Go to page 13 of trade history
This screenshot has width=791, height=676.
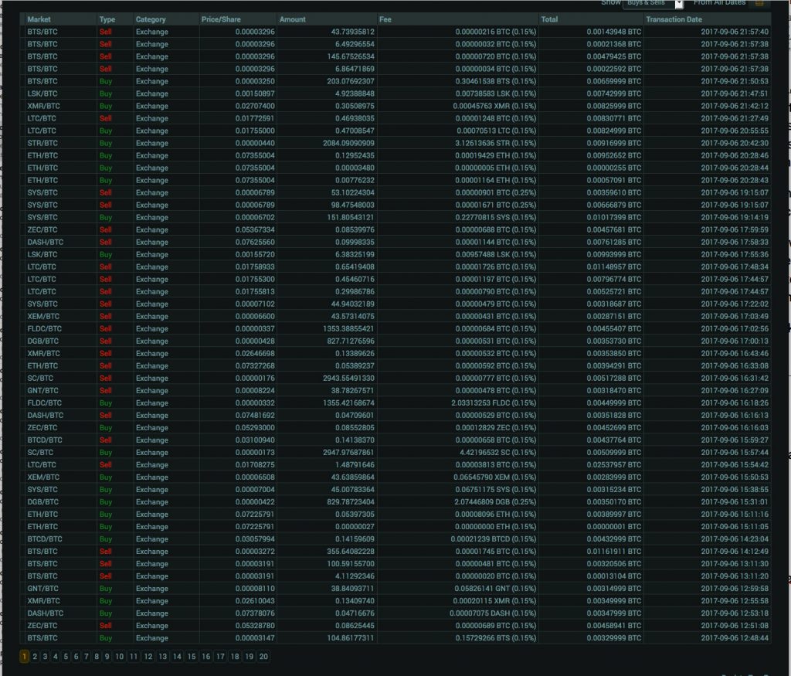click(x=162, y=657)
